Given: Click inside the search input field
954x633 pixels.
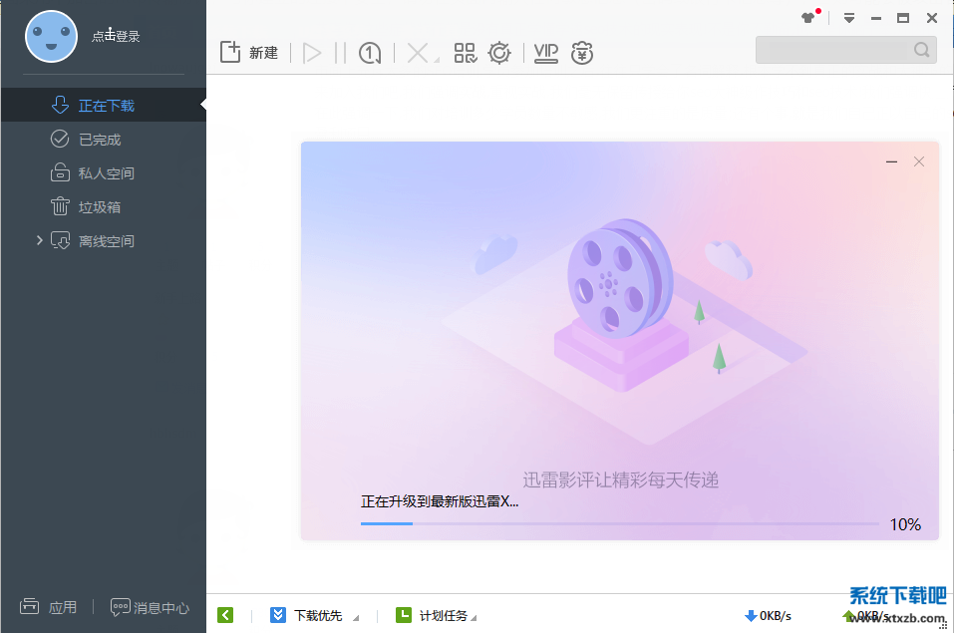Looking at the screenshot, I should 833,49.
